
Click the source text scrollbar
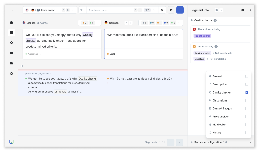click(101, 34)
